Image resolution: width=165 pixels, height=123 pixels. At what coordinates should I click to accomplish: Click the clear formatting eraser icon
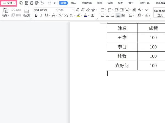tap(88, 10)
